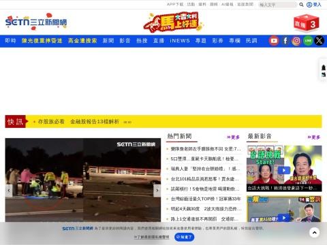The height and width of the screenshot is (245, 327).
Task: Click 更多 beside 熱門新聞
Action: 234,137
